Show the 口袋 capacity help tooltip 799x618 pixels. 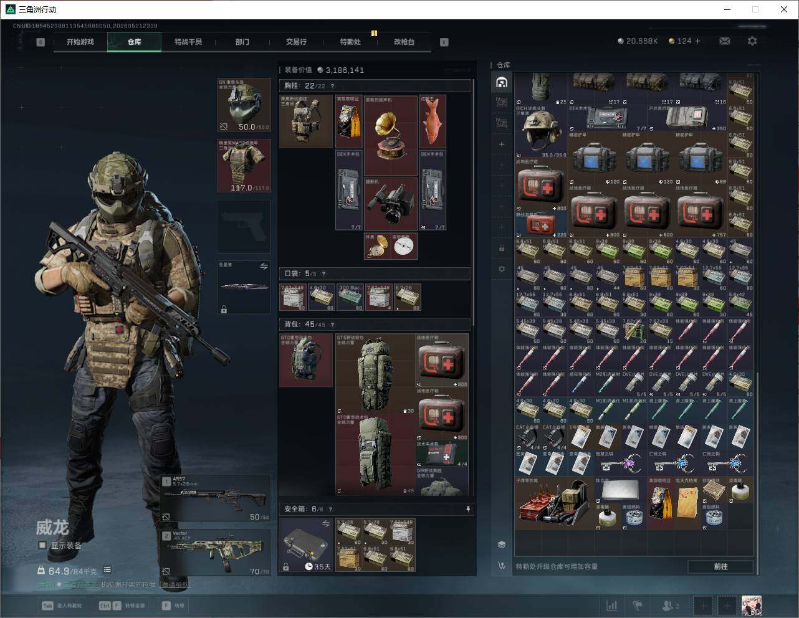click(323, 273)
